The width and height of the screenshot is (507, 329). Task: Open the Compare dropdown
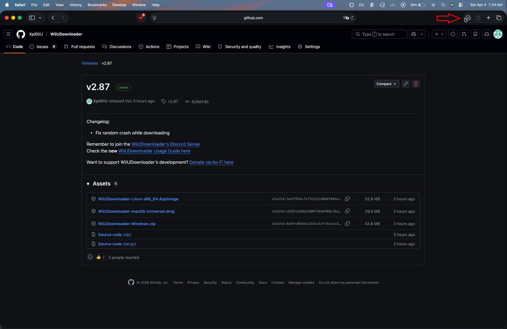click(x=386, y=84)
